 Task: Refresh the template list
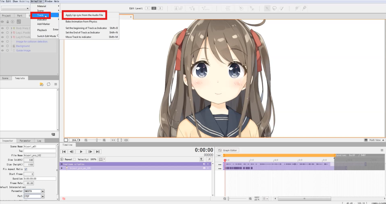pos(48,84)
